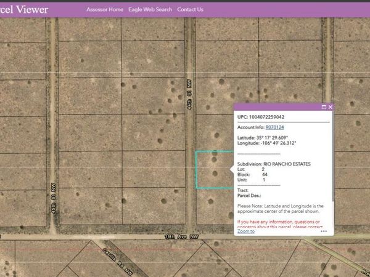This screenshot has width=370, height=277.
Task: Click the Longitude -106° 49' 26.312" value
Action: 279,143
